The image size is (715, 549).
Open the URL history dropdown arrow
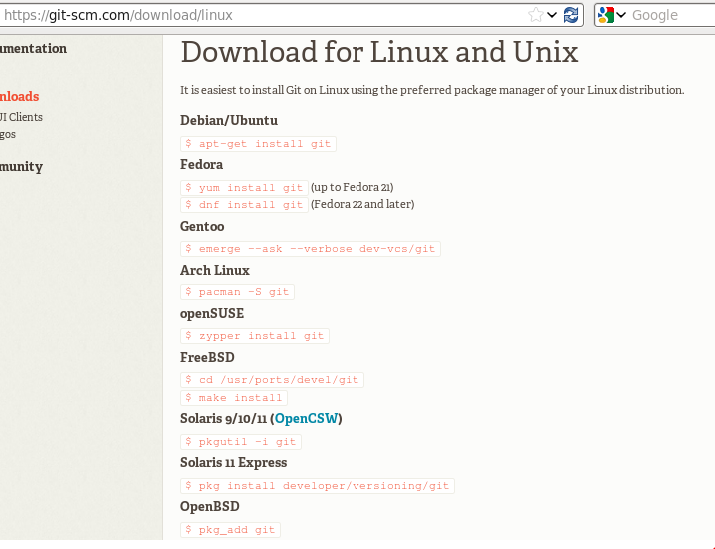(552, 15)
